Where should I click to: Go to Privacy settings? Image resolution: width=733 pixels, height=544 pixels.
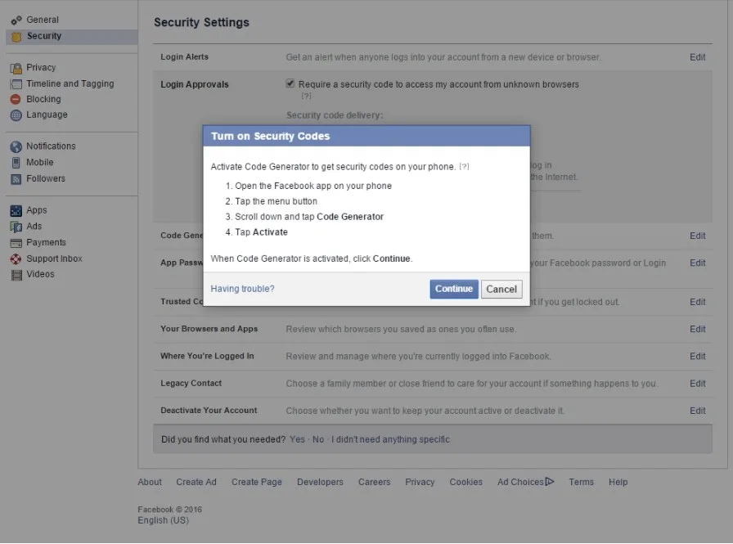coord(41,67)
